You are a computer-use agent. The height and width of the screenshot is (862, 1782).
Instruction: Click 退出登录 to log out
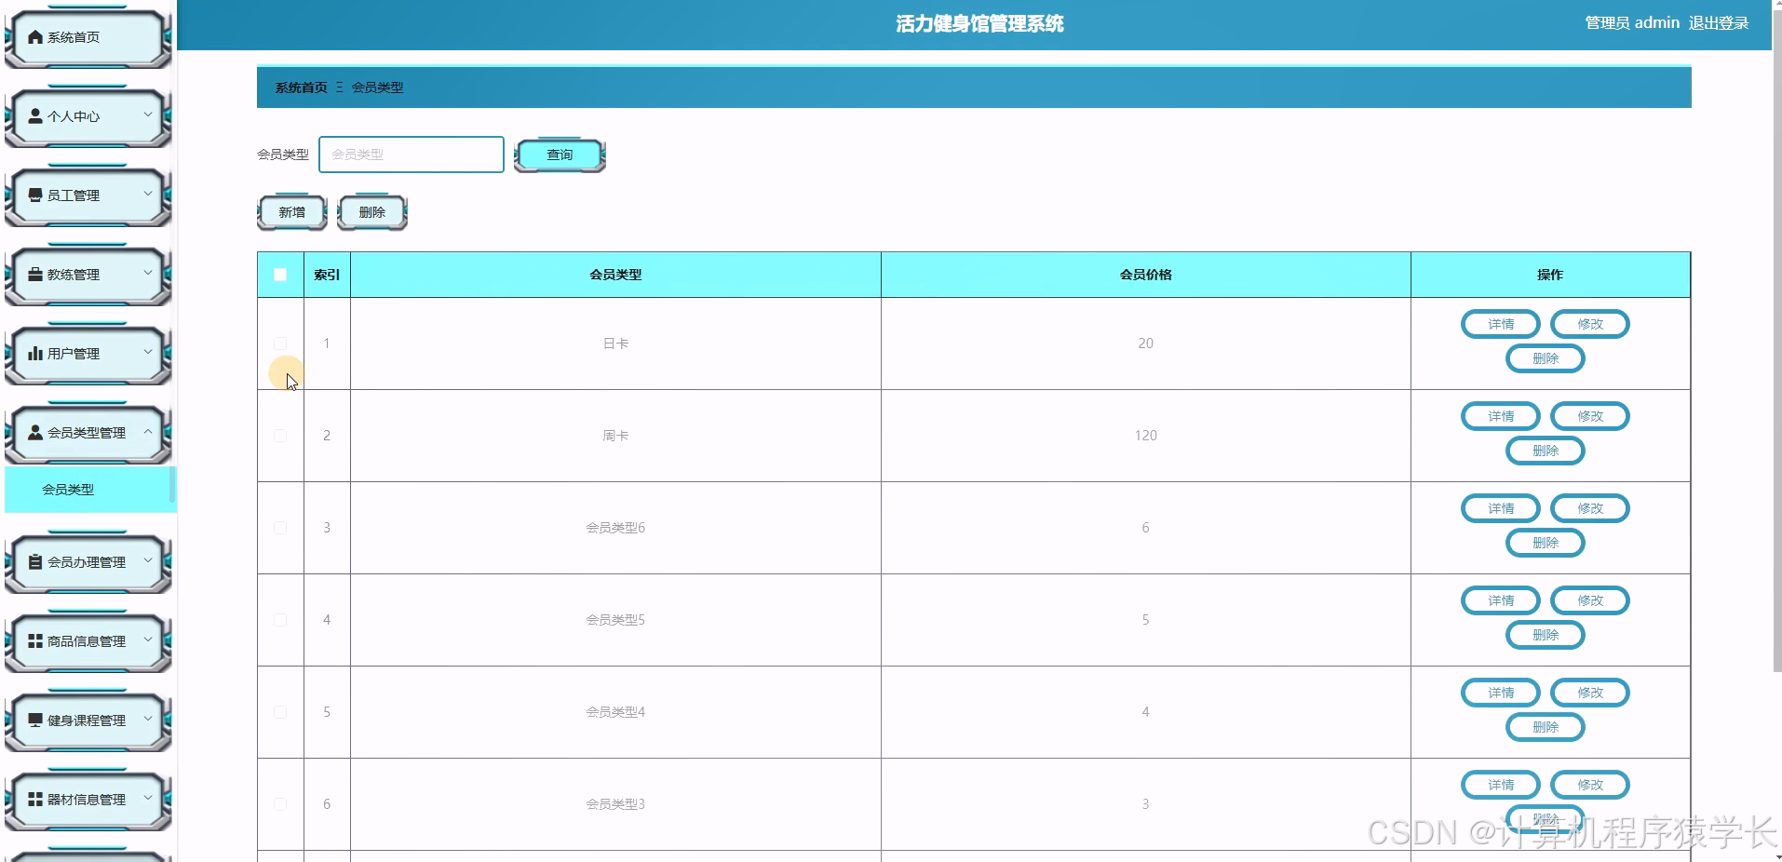[1719, 23]
